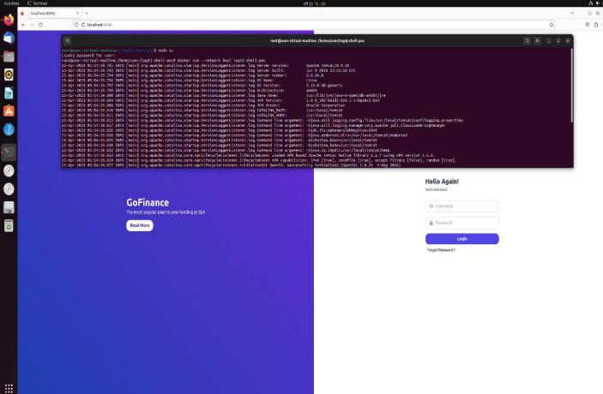Image resolution: width=603 pixels, height=394 pixels.
Task: Click the Password input field
Action: 461,223
